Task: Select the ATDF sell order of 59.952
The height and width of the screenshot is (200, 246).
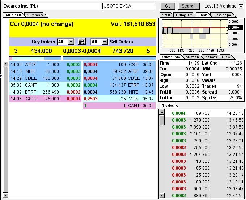Action: (x=119, y=71)
